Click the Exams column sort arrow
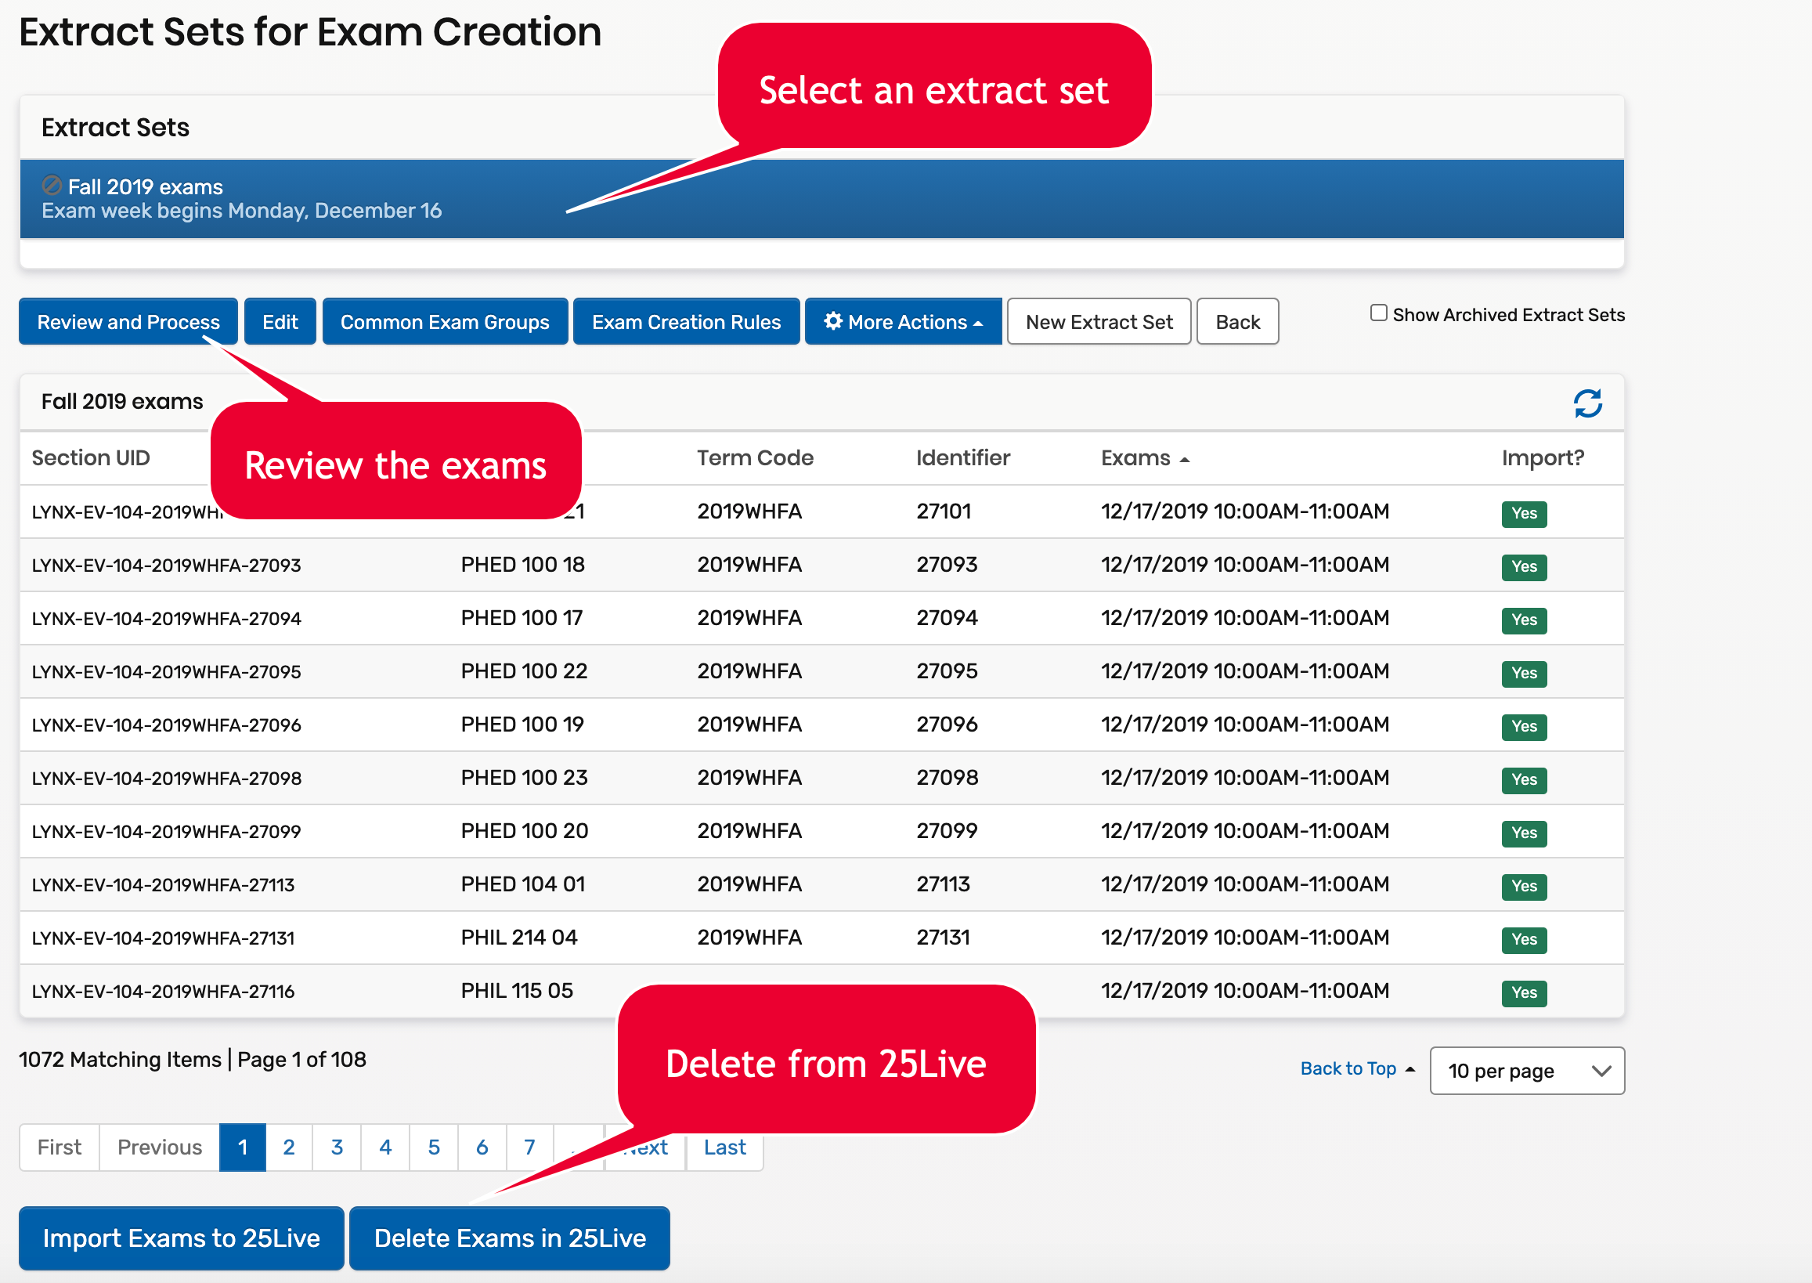The height and width of the screenshot is (1283, 1812). (x=1184, y=460)
